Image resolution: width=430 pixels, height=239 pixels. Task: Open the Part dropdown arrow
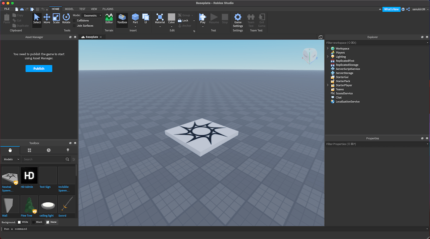click(135, 26)
